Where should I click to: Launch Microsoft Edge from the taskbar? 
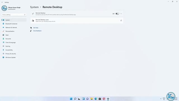click(96, 99)
